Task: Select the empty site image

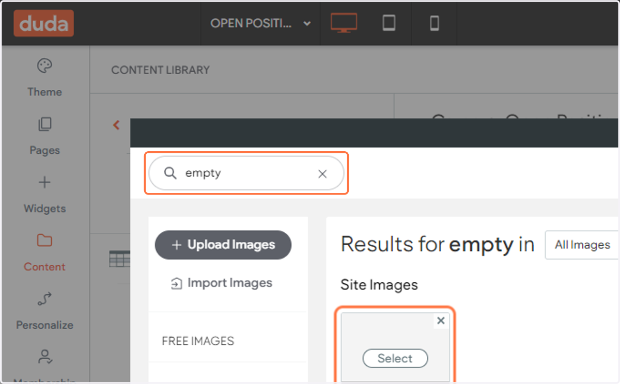Action: click(x=395, y=358)
